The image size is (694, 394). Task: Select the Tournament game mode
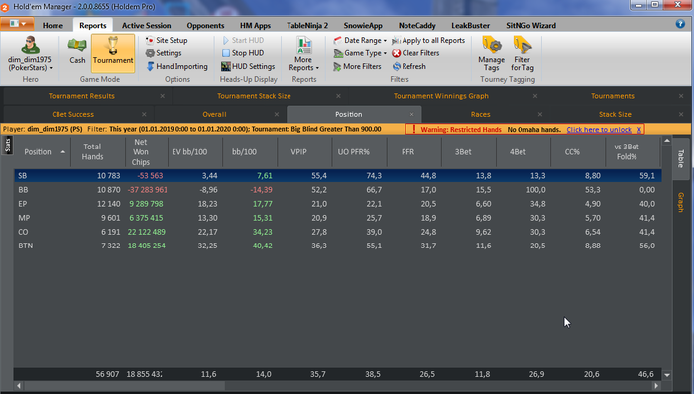(113, 53)
